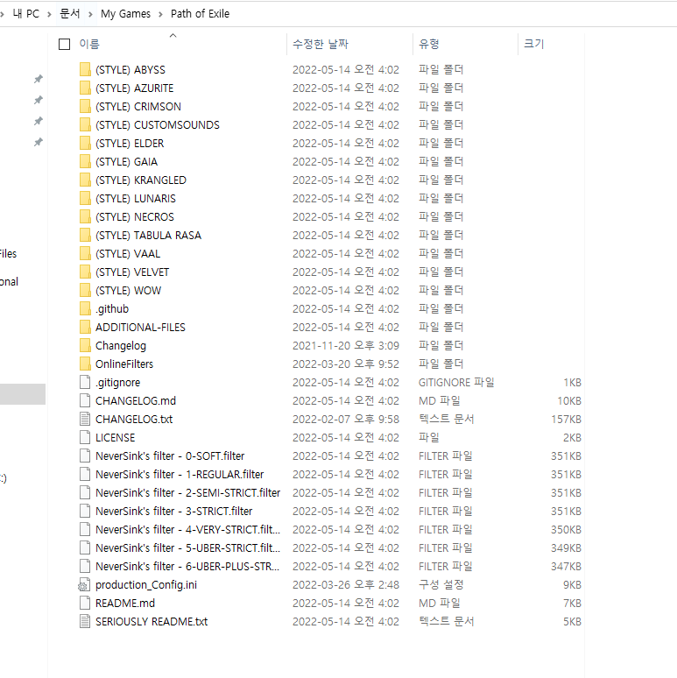
Task: Click the .gitignore file icon
Action: point(85,382)
